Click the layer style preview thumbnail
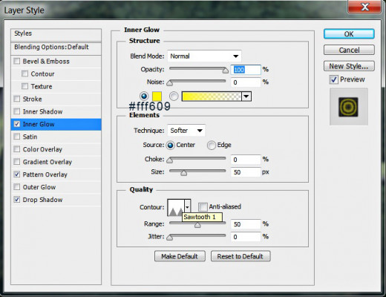This screenshot has width=386, height=297. click(348, 107)
